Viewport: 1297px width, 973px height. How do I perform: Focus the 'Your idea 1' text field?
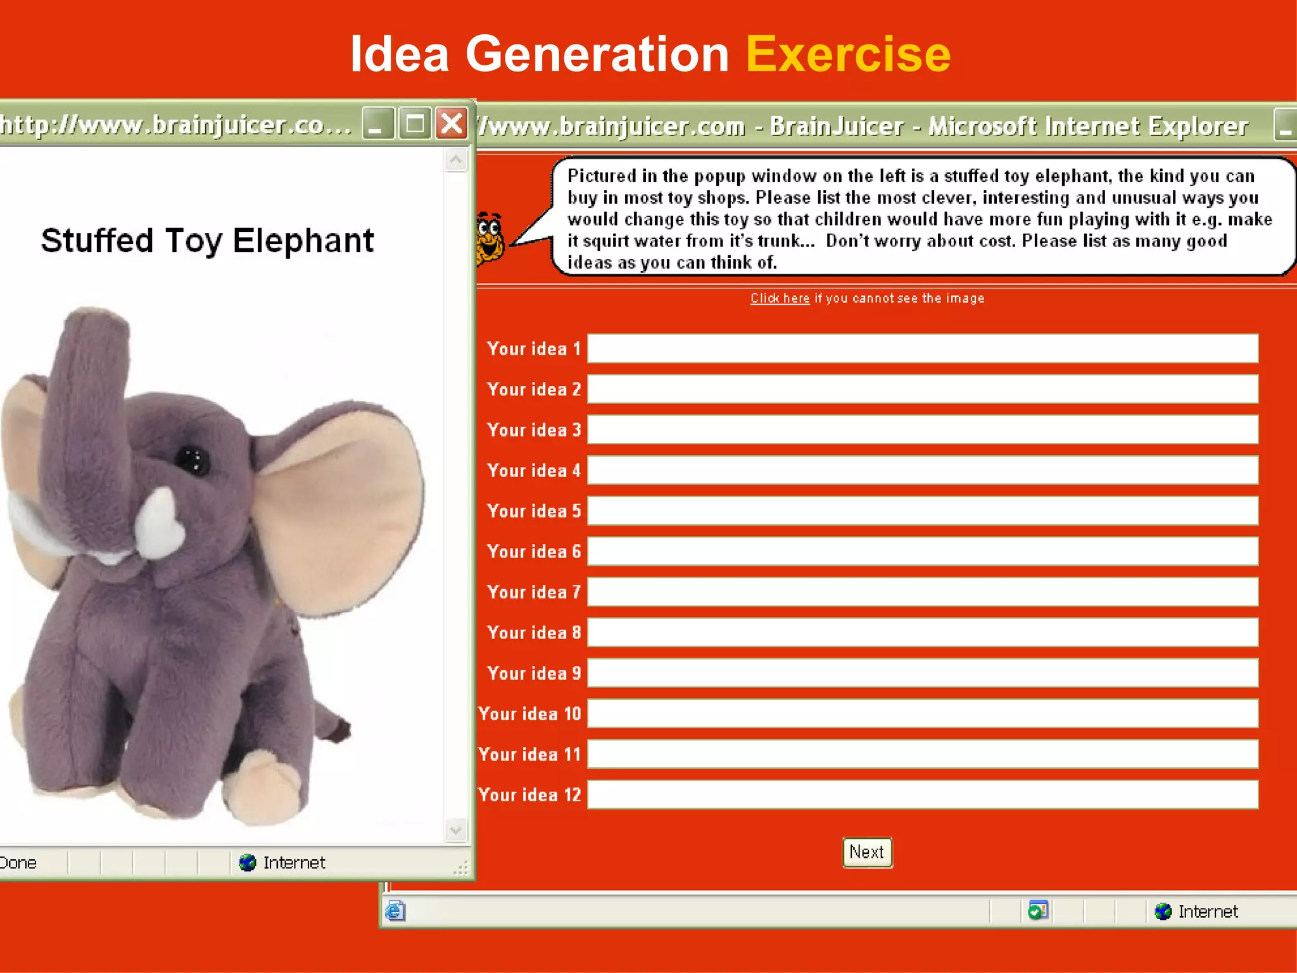[923, 348]
